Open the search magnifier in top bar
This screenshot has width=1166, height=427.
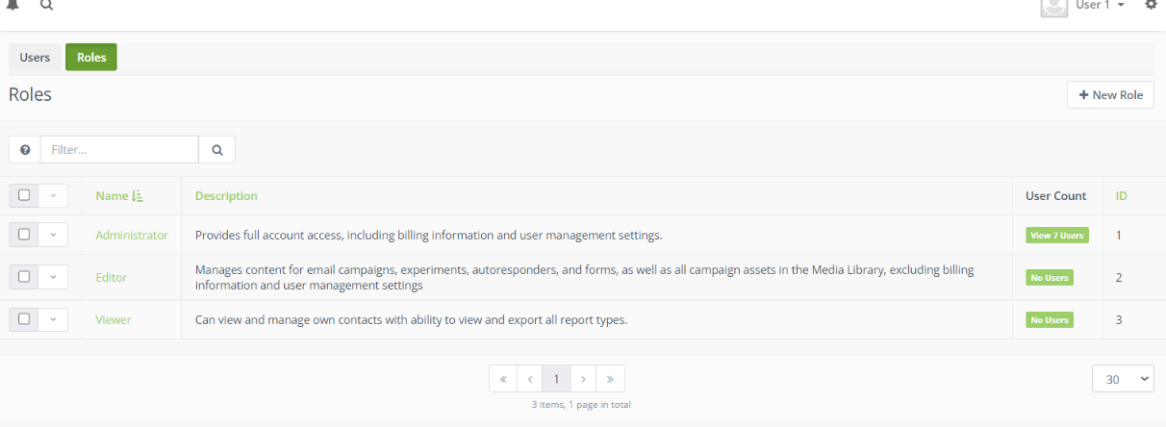click(46, 5)
